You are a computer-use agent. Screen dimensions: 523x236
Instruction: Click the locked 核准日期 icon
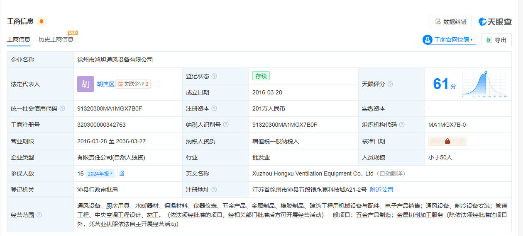[447, 141]
